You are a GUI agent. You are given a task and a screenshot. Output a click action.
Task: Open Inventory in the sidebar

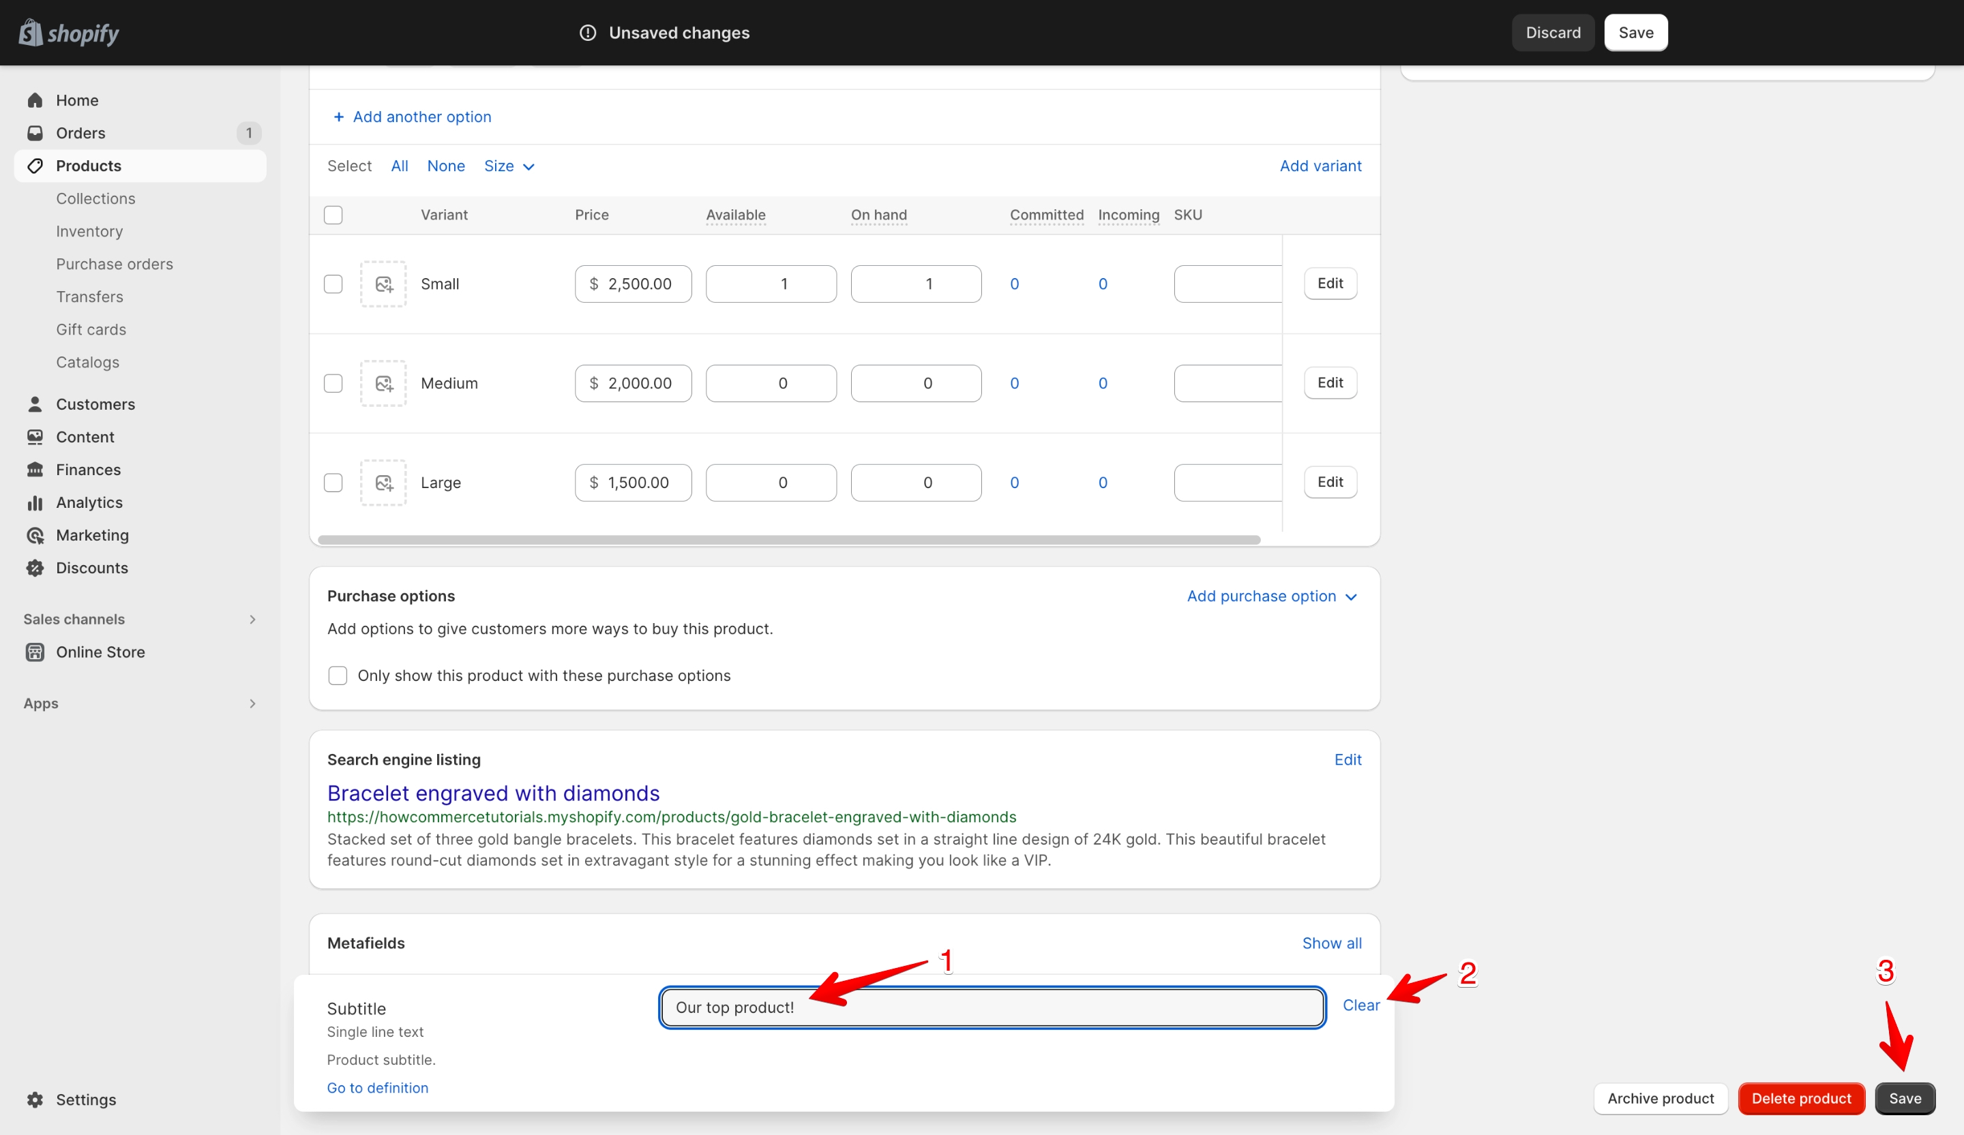point(89,231)
